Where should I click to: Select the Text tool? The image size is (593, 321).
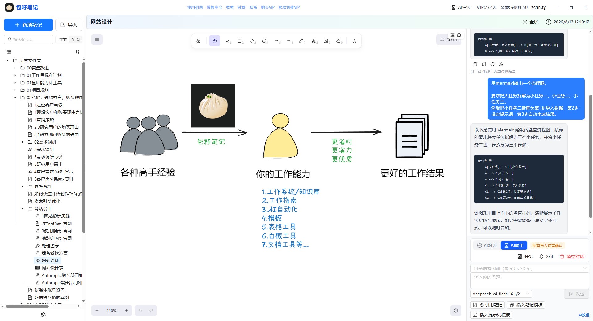tap(314, 41)
